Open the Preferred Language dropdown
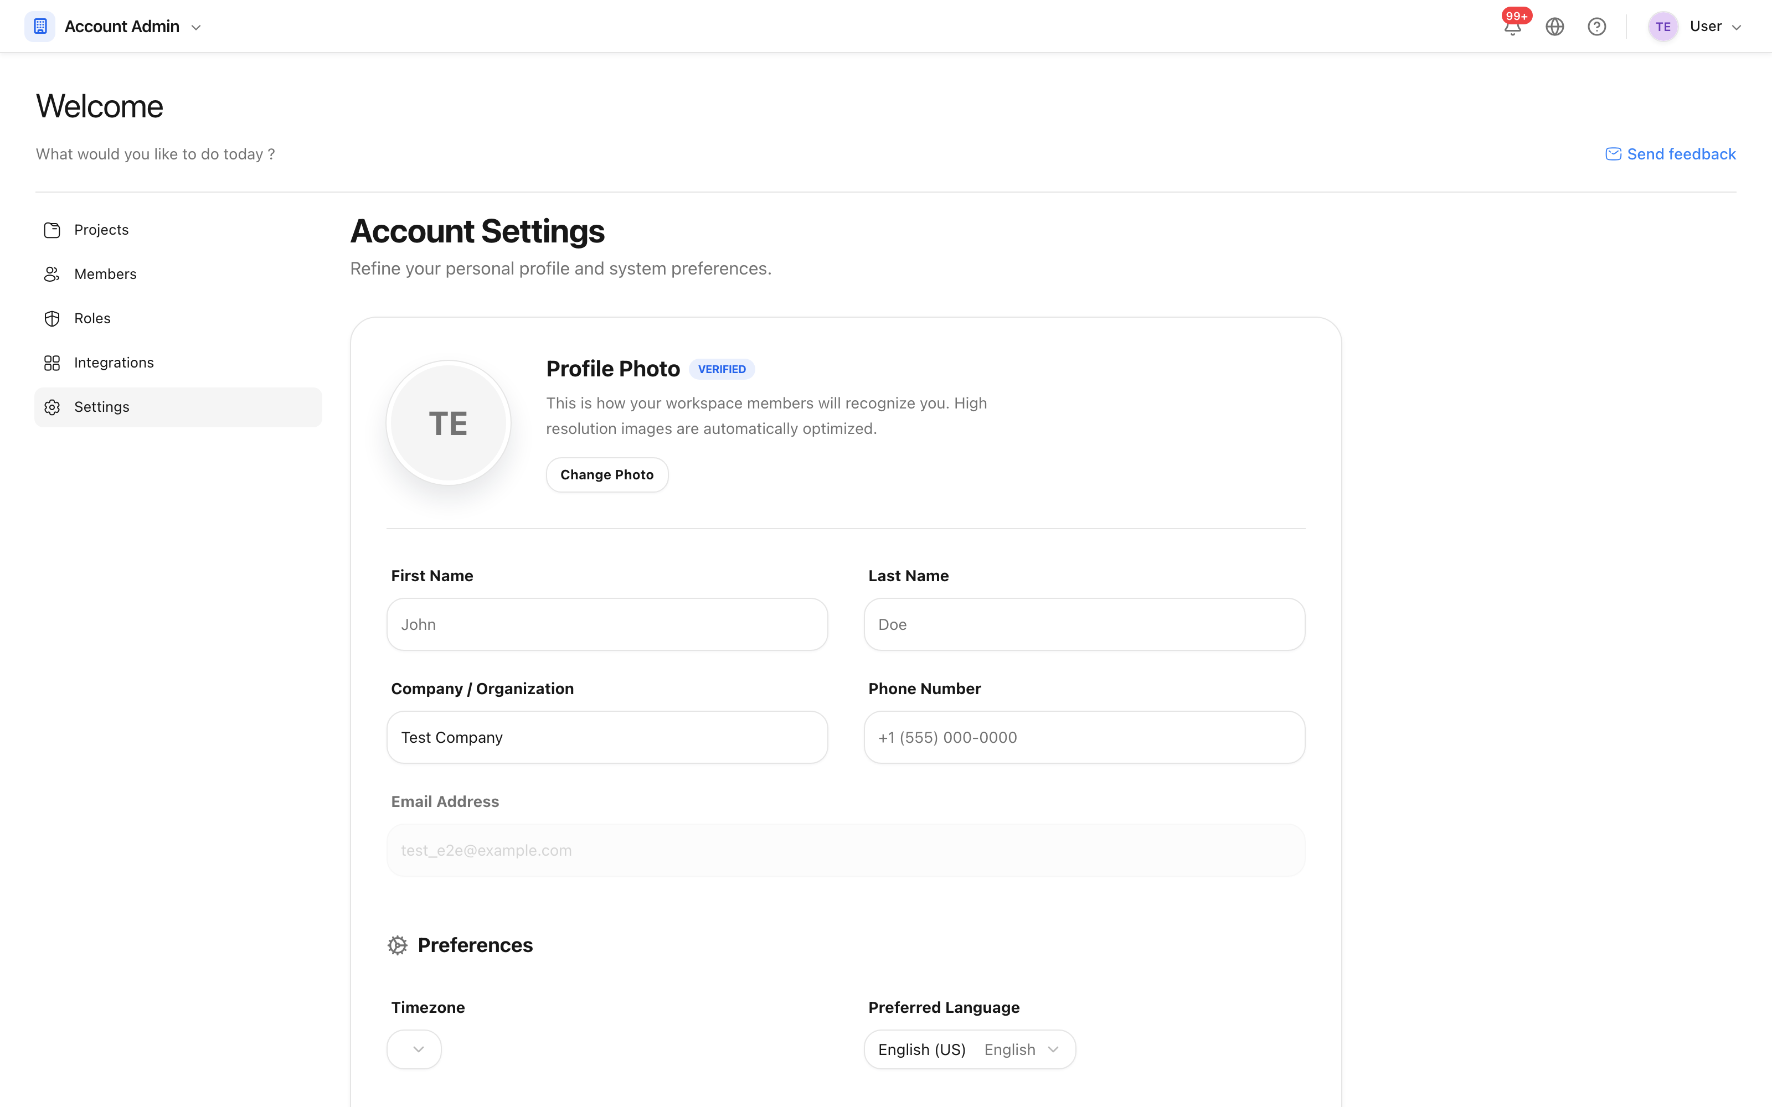This screenshot has height=1107, width=1772. point(970,1049)
